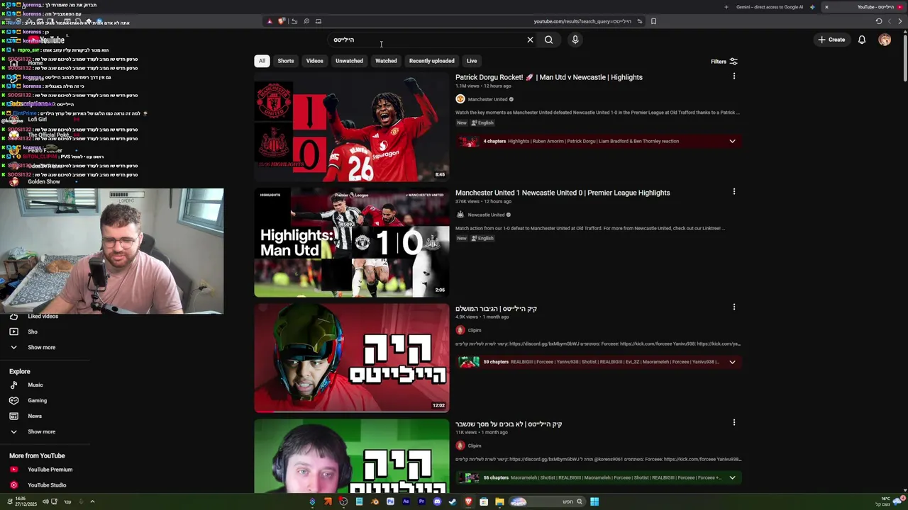The image size is (908, 510).
Task: Go forward using the browser forward arrow
Action: coord(890,21)
